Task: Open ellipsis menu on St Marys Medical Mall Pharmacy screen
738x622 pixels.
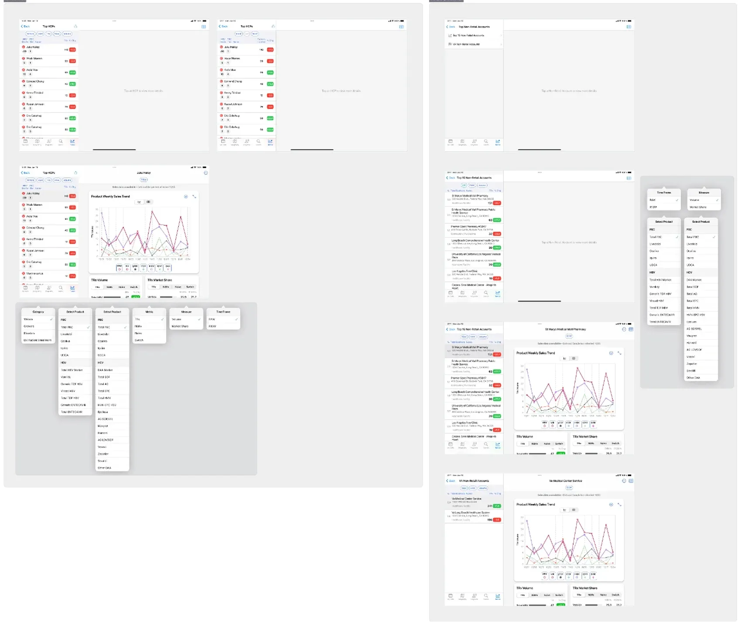Action: (624, 329)
